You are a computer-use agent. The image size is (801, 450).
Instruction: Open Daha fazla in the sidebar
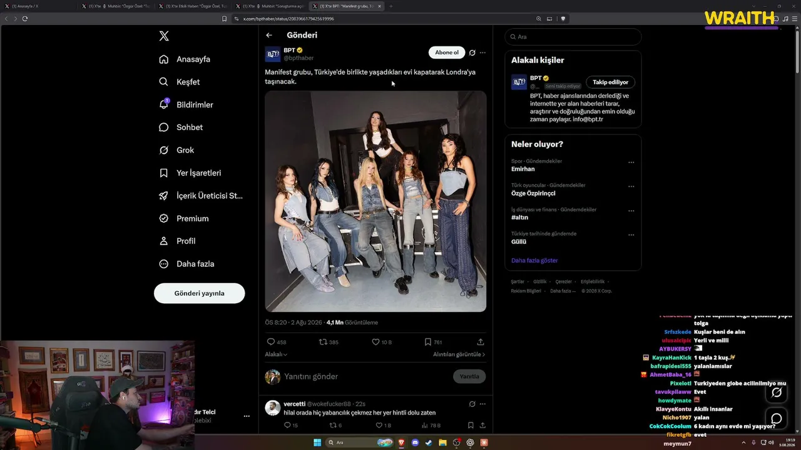(x=186, y=264)
